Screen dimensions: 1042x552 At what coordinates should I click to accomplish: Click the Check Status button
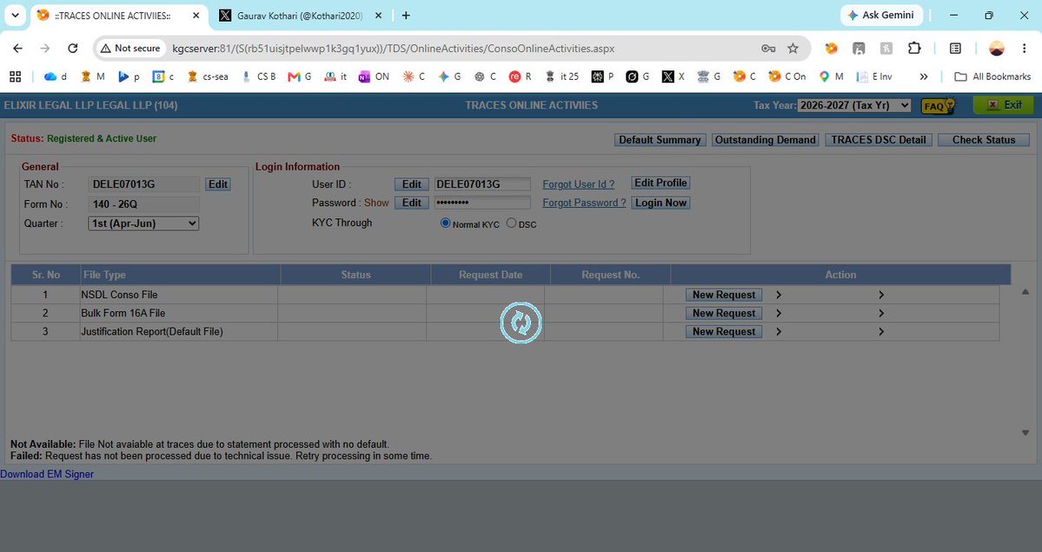(984, 140)
